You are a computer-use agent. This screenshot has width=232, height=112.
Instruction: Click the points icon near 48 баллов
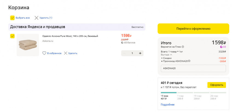coord(122,43)
